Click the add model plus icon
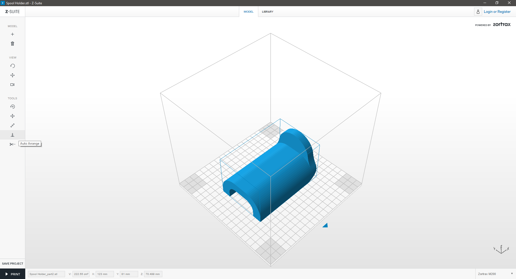516x279 pixels. (x=12, y=34)
